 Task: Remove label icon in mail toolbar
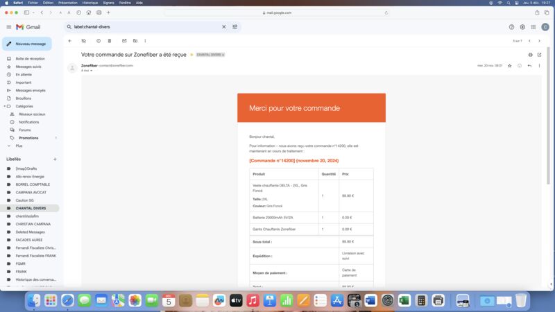[83, 41]
